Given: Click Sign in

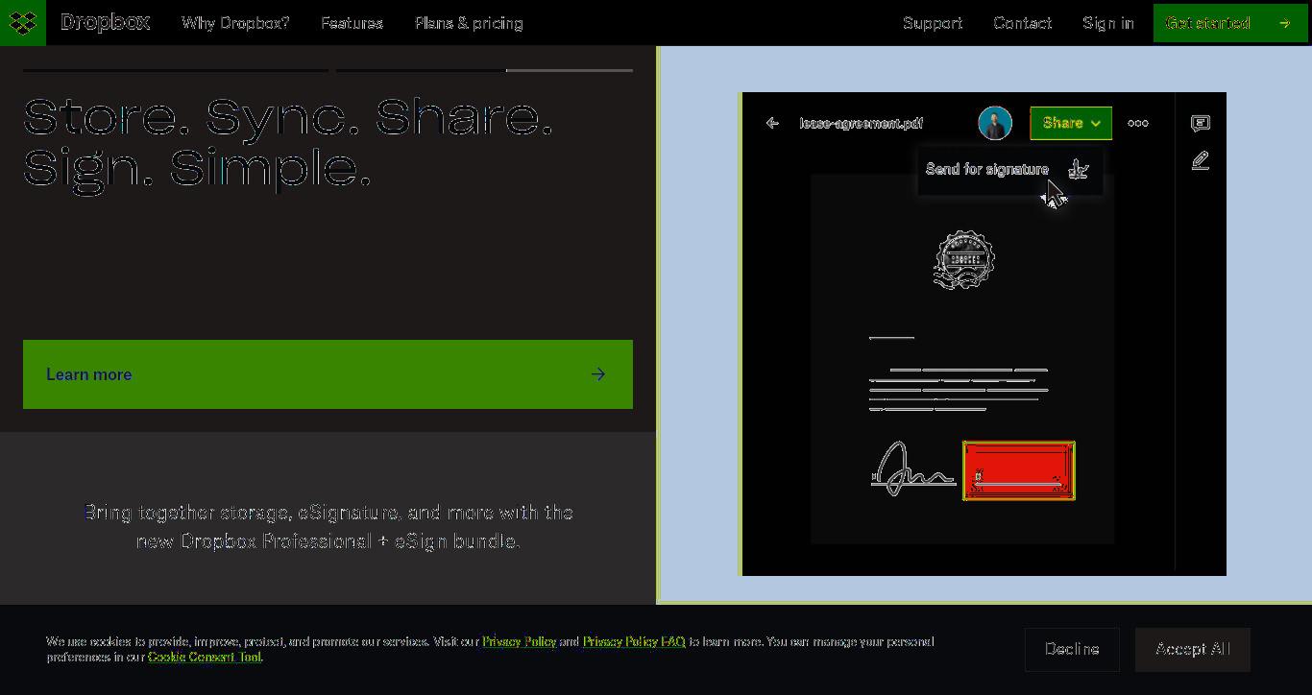Looking at the screenshot, I should [1108, 23].
